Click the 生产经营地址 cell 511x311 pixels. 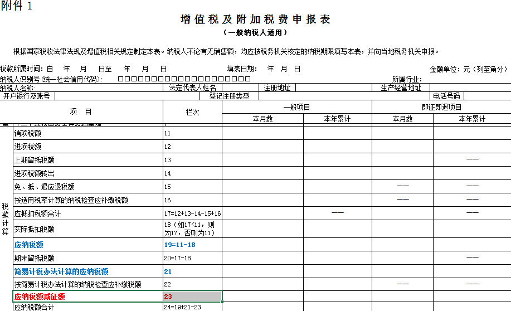(x=401, y=88)
